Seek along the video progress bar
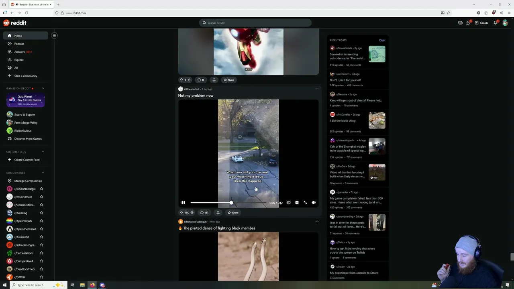Viewport: 514px width, 289px height. click(x=228, y=203)
